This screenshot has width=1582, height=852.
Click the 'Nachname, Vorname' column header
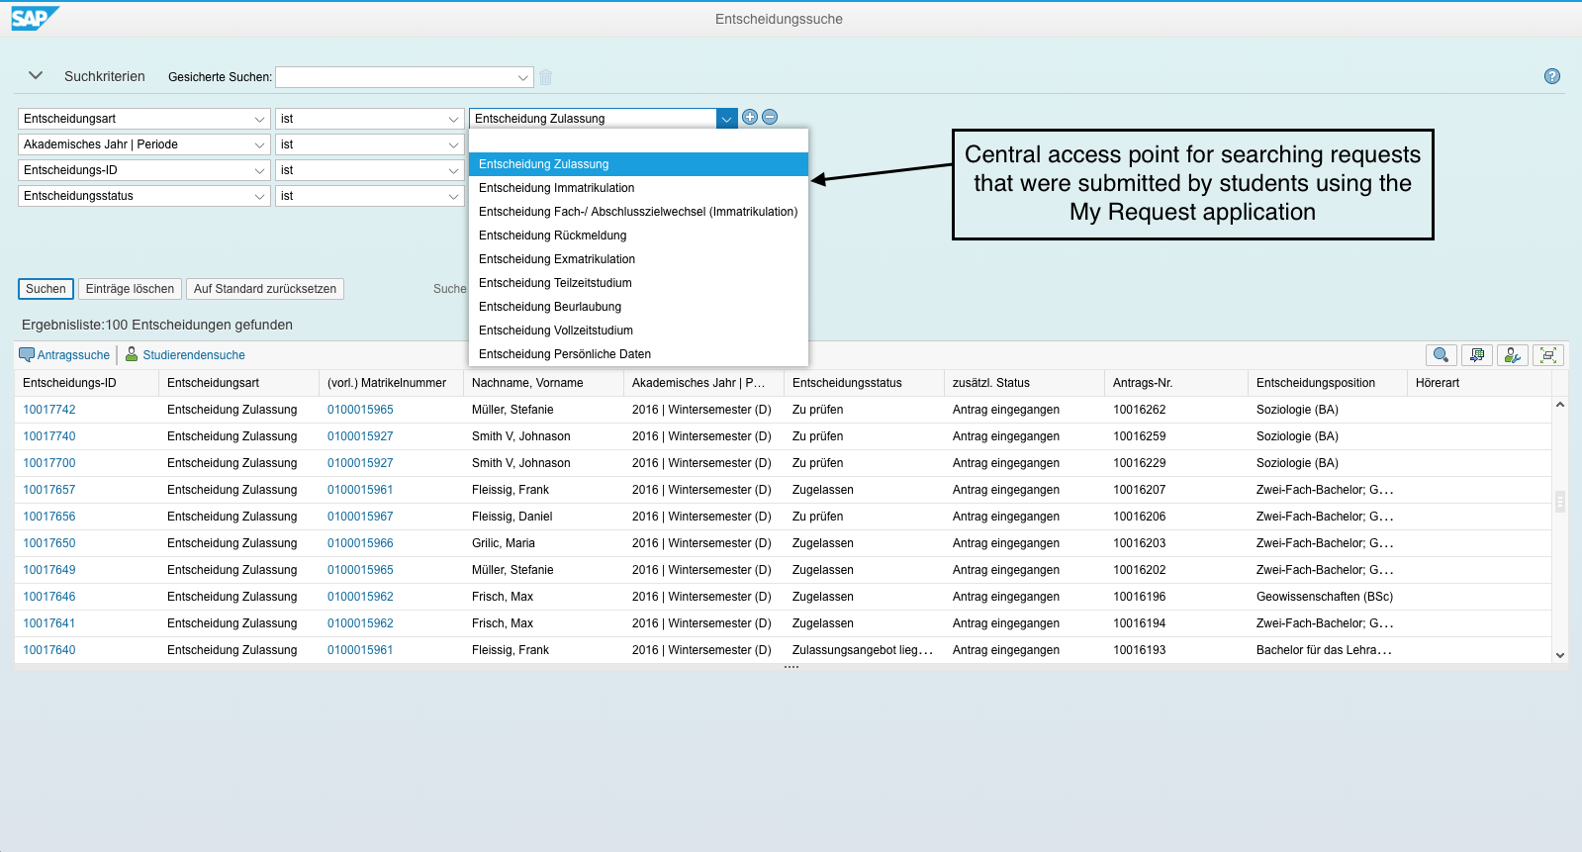[543, 383]
